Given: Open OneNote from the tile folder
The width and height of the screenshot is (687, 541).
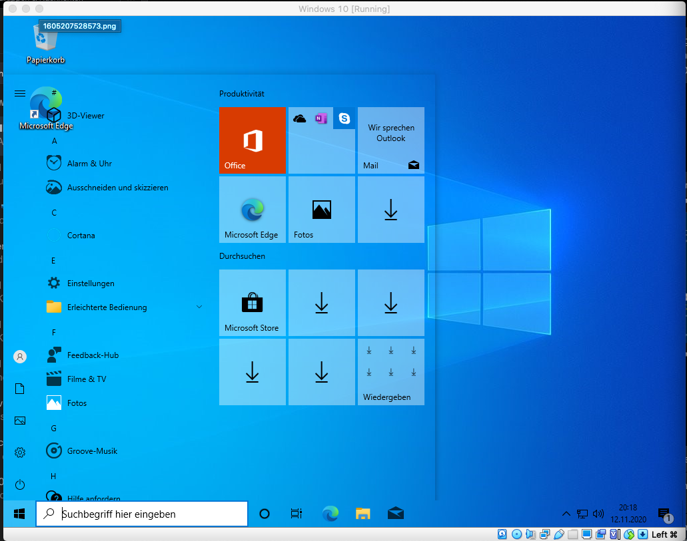Looking at the screenshot, I should pyautogui.click(x=321, y=118).
